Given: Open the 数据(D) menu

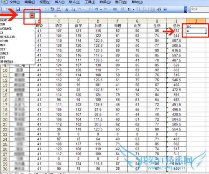Looking at the screenshot, I should coord(105,2).
